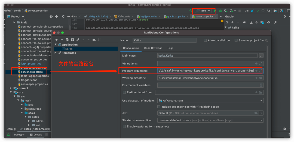The image size is (294, 142).
Task: Check Enable capturing form snapshots
Action: 124,126
